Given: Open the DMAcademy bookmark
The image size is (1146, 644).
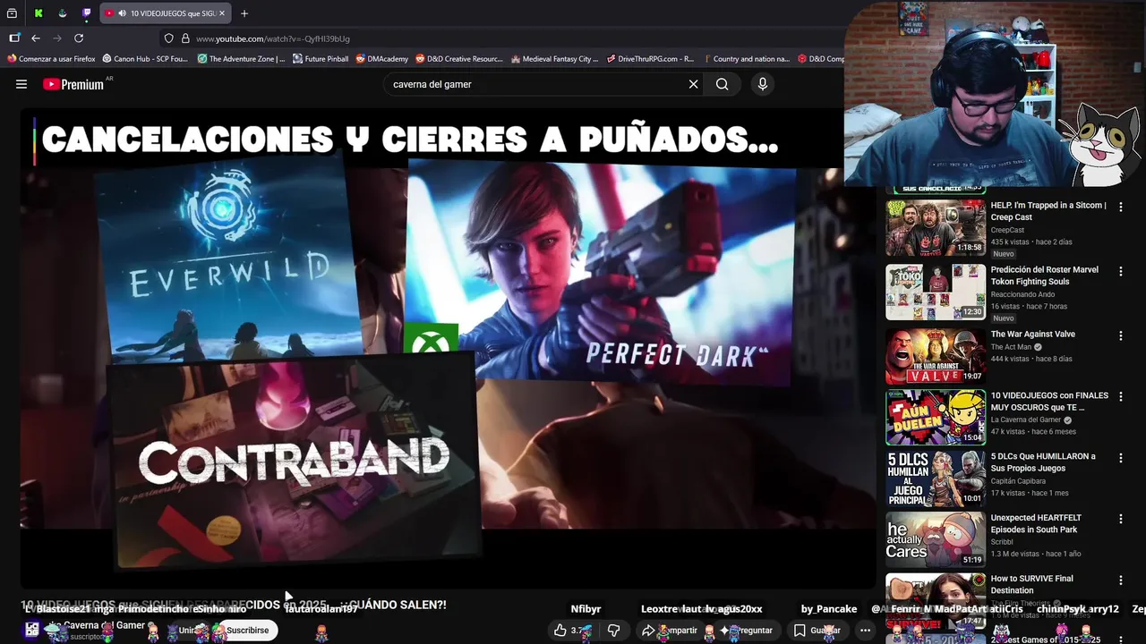Looking at the screenshot, I should (381, 59).
